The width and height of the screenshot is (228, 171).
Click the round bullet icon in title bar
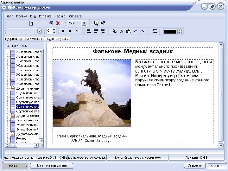point(4,7)
